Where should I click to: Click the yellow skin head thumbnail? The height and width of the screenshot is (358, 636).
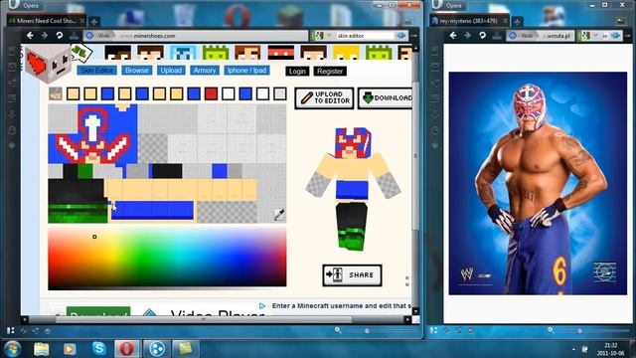346,53
